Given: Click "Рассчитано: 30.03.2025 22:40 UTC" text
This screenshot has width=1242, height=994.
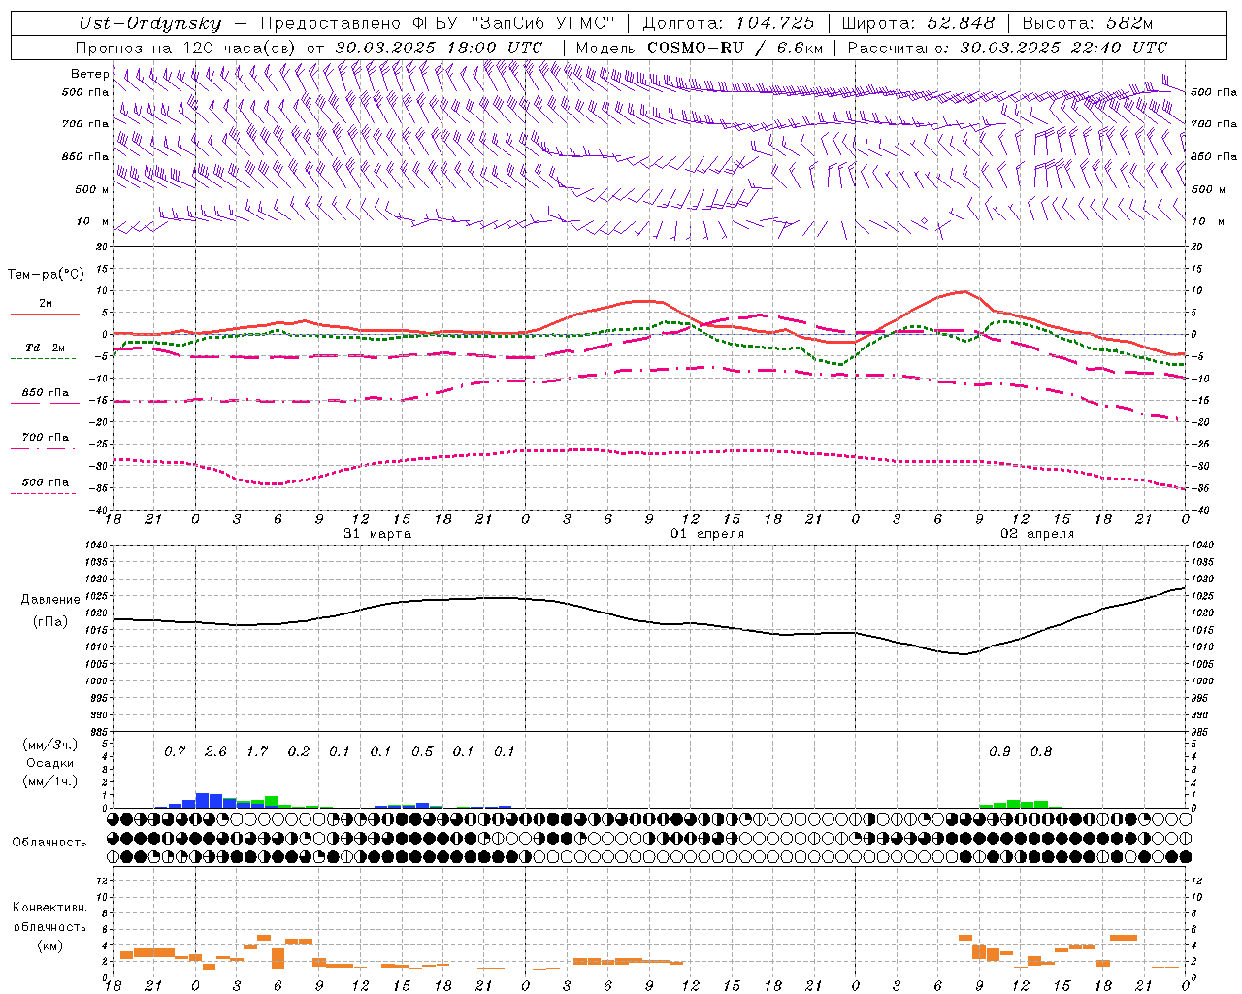Looking at the screenshot, I should point(1007,48).
